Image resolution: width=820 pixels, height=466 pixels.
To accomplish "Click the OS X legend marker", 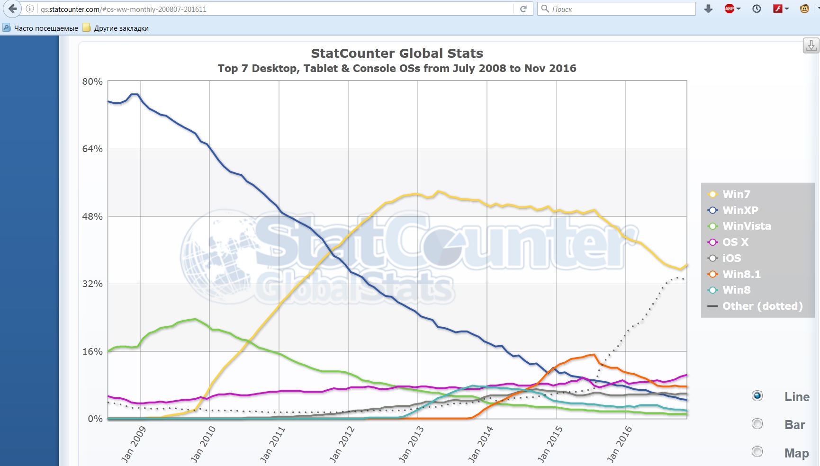I will click(x=712, y=242).
